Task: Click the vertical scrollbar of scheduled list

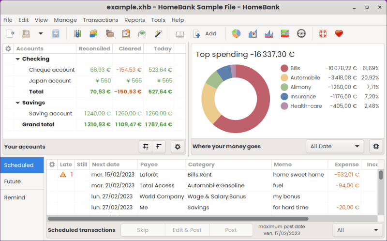Action: coord(381,175)
